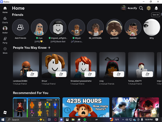Open Windows Start menu
The image size is (162, 122).
click(x=3, y=120)
